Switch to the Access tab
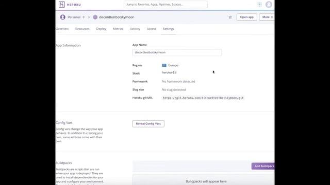 click(x=151, y=29)
